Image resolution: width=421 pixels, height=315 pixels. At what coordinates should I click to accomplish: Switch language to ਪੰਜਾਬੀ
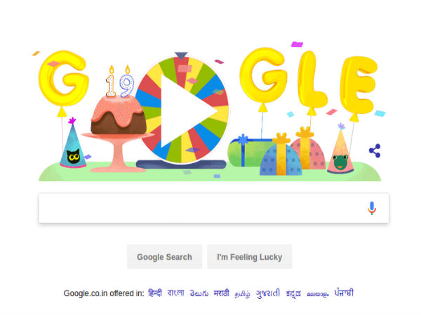coord(344,293)
